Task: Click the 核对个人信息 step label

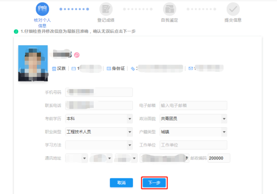Action: tap(42, 23)
